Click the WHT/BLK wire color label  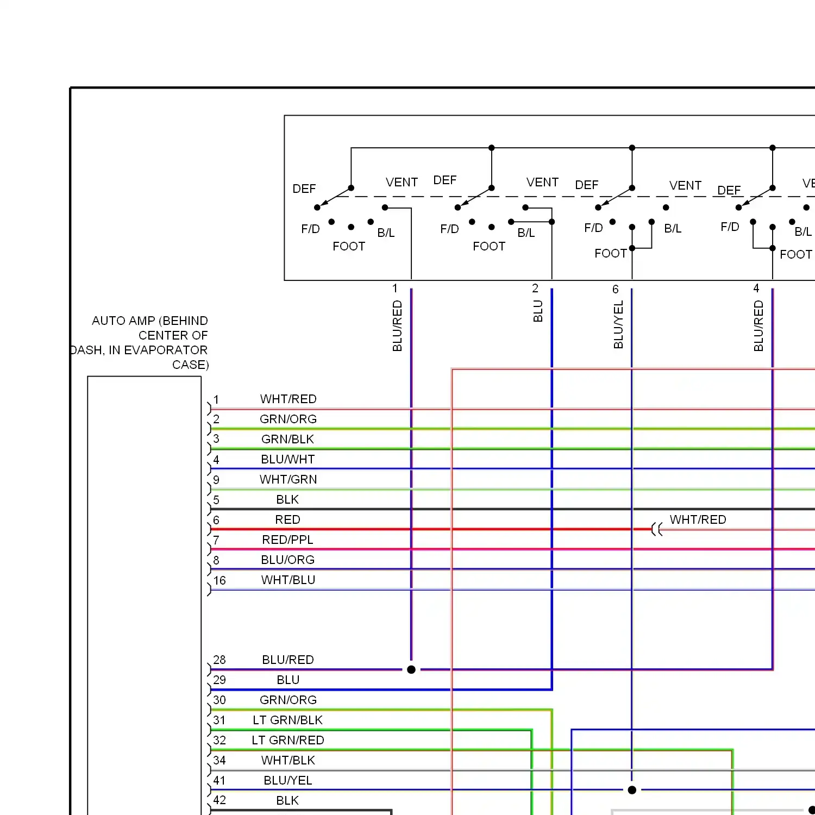pyautogui.click(x=288, y=761)
